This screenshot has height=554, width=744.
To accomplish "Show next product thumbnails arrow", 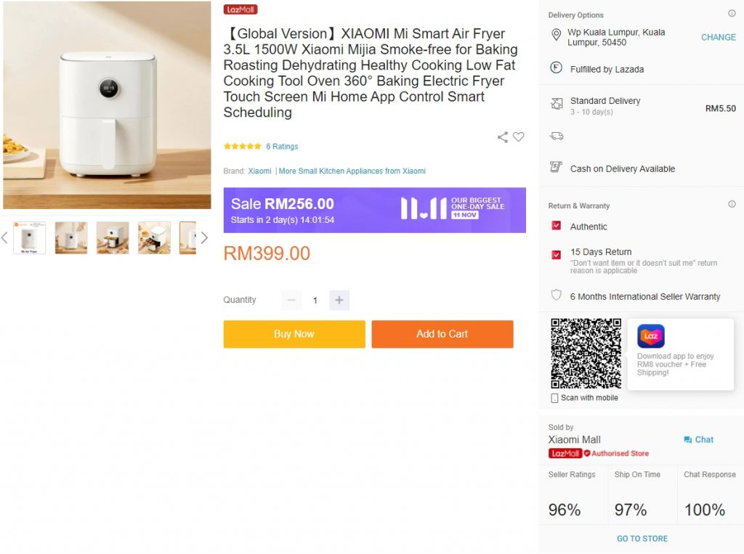I will (x=204, y=237).
